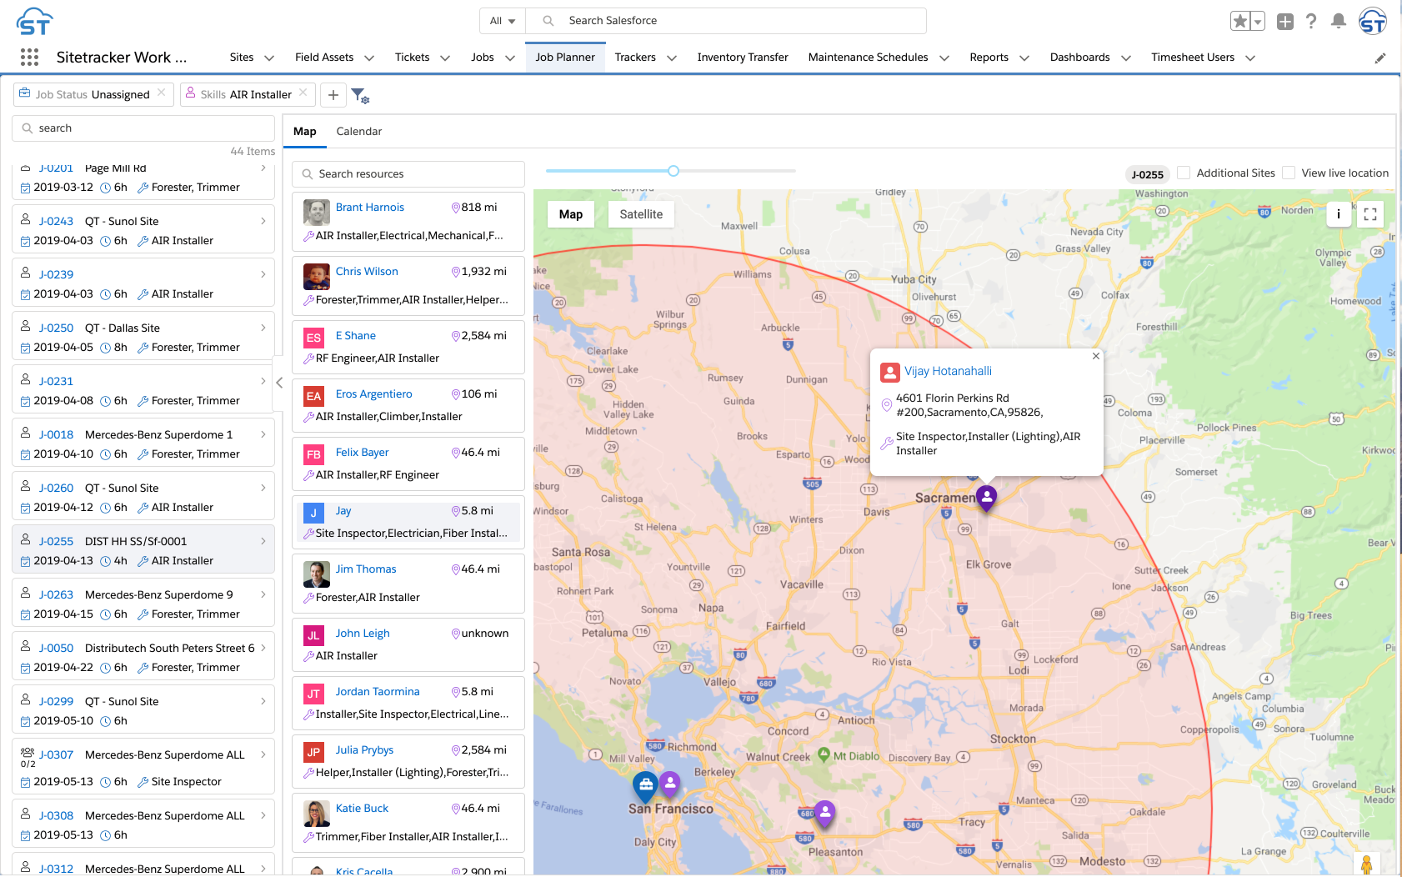Open the Help question mark icon
This screenshot has height=877, width=1402.
tap(1311, 21)
